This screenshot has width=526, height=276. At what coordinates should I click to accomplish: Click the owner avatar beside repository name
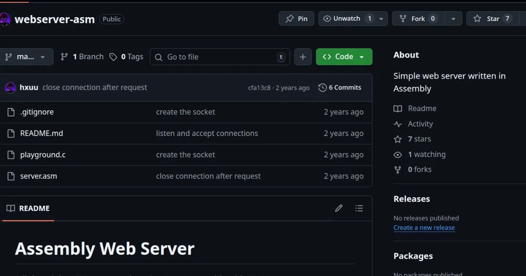(x=5, y=19)
